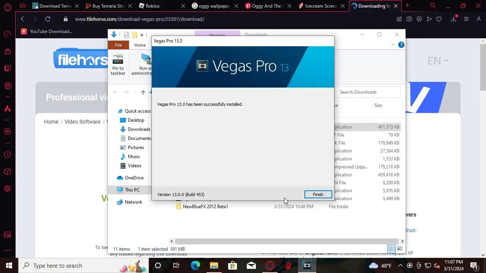Image resolution: width=486 pixels, height=273 pixels.
Task: Switch Explorer to large thumbnails view
Action: pos(400,249)
